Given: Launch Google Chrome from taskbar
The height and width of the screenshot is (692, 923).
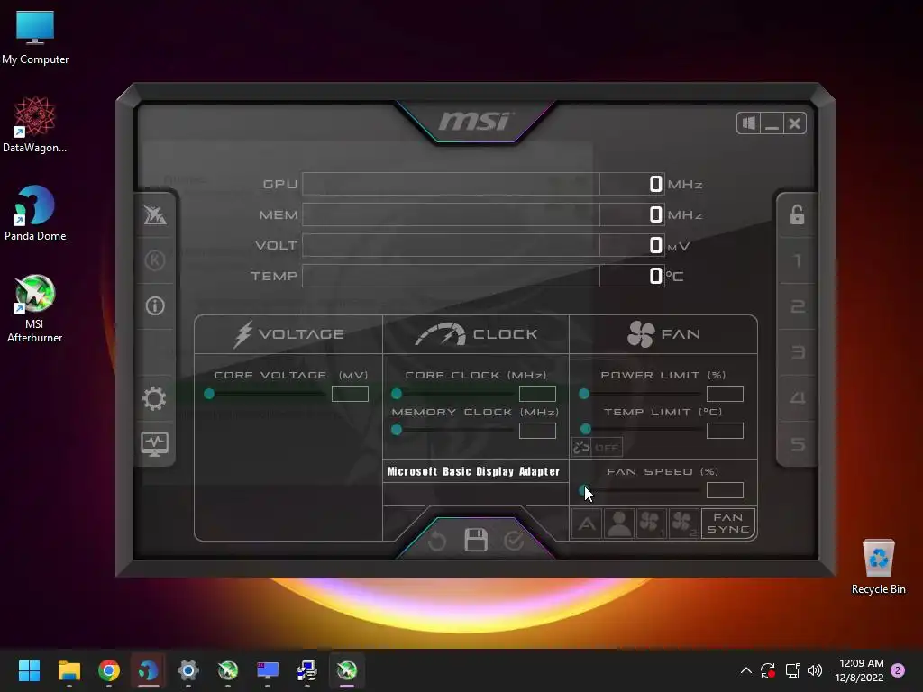Looking at the screenshot, I should [x=109, y=670].
